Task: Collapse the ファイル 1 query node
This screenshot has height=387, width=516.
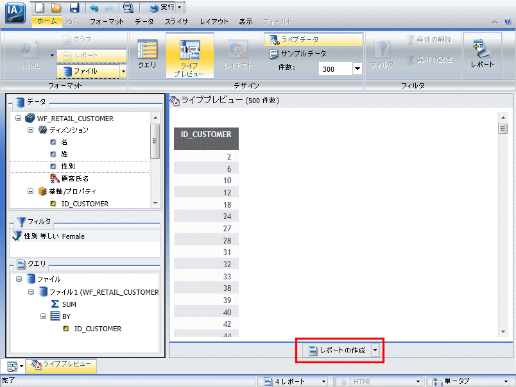Action: pos(31,292)
